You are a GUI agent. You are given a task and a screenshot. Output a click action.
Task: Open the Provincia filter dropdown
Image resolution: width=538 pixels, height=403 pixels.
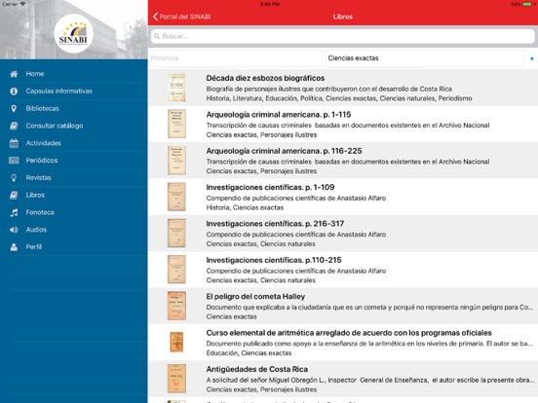coord(236,58)
